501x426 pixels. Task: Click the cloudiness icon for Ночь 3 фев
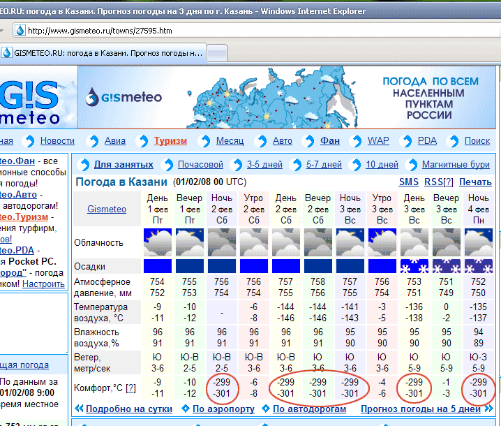tap(350, 242)
